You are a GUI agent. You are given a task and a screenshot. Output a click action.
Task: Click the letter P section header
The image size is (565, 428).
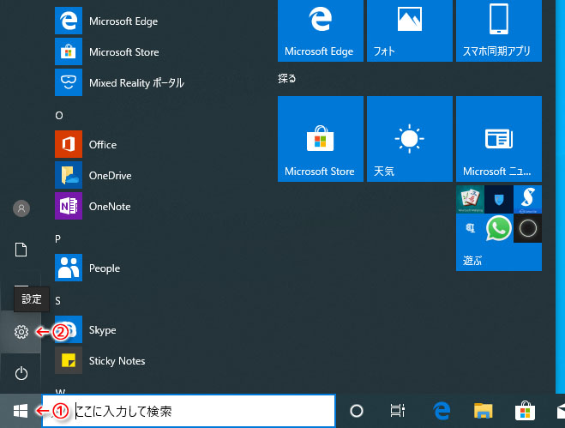click(57, 239)
